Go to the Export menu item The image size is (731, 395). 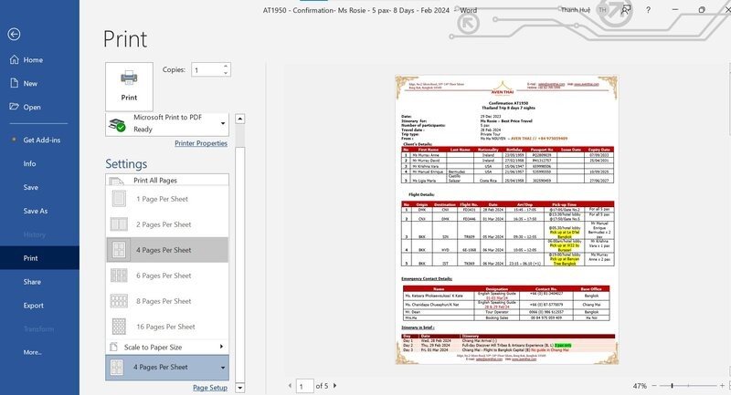33,306
